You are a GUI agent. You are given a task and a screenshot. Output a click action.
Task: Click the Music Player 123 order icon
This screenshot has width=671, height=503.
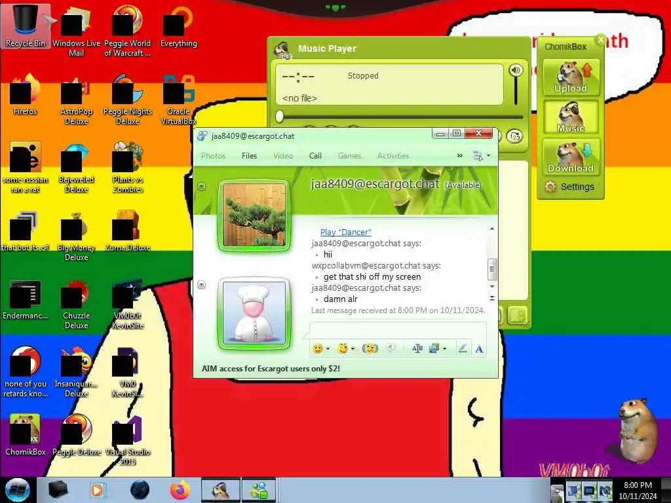pyautogui.click(x=515, y=136)
